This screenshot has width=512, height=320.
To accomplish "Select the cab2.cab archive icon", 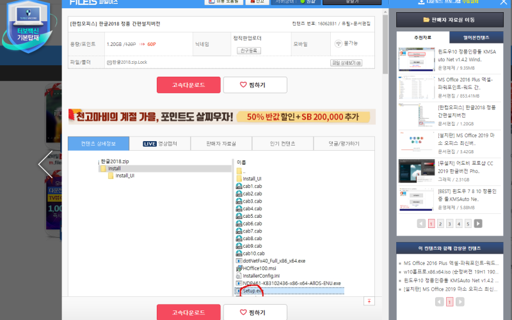I will 239,194.
